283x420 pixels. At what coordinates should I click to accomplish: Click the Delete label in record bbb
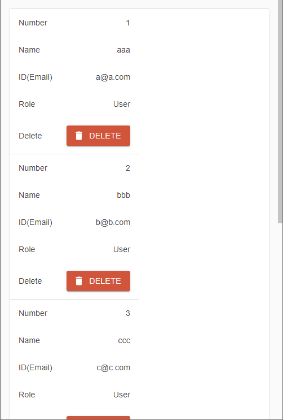pyautogui.click(x=30, y=281)
